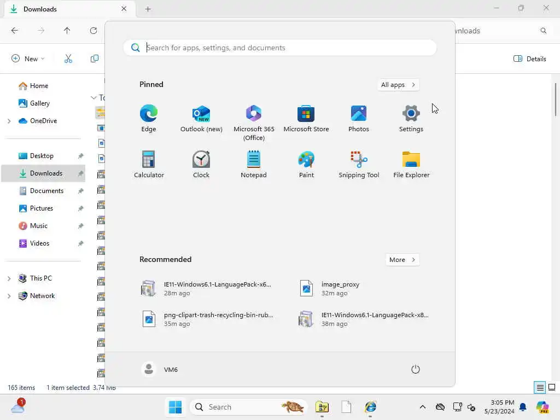Expand the OneDrive tree node
The width and height of the screenshot is (560, 420).
9,121
